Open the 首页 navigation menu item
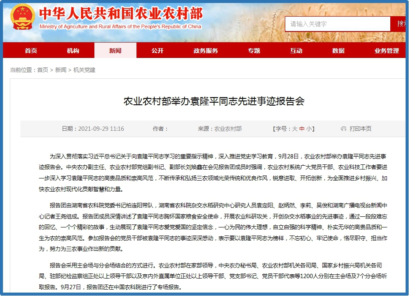The width and height of the screenshot is (409, 296). point(31,51)
